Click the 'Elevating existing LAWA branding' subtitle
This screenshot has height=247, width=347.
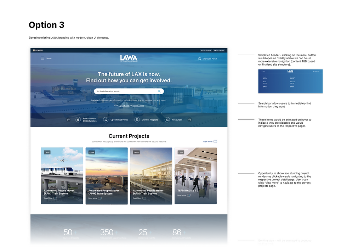click(69, 38)
